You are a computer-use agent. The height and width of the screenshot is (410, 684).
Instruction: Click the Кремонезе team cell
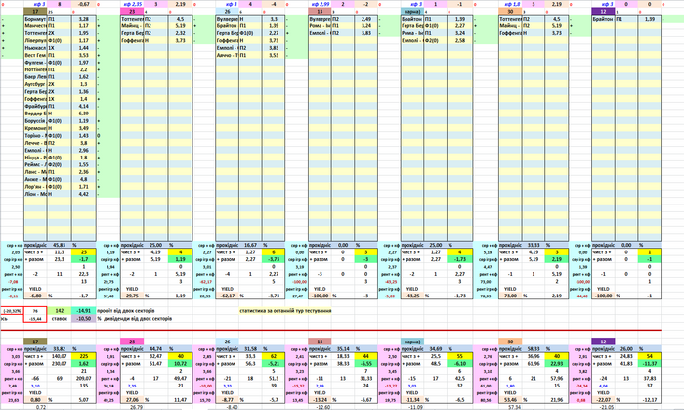[35, 128]
